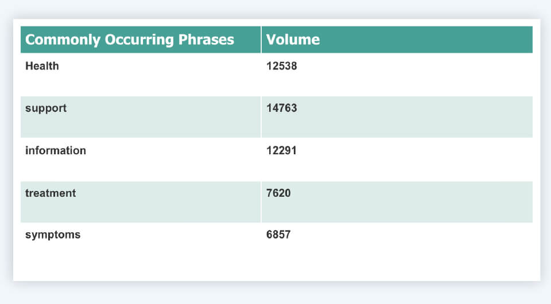The image size is (551, 304).
Task: Click the word Health in the table
Action: (x=42, y=66)
